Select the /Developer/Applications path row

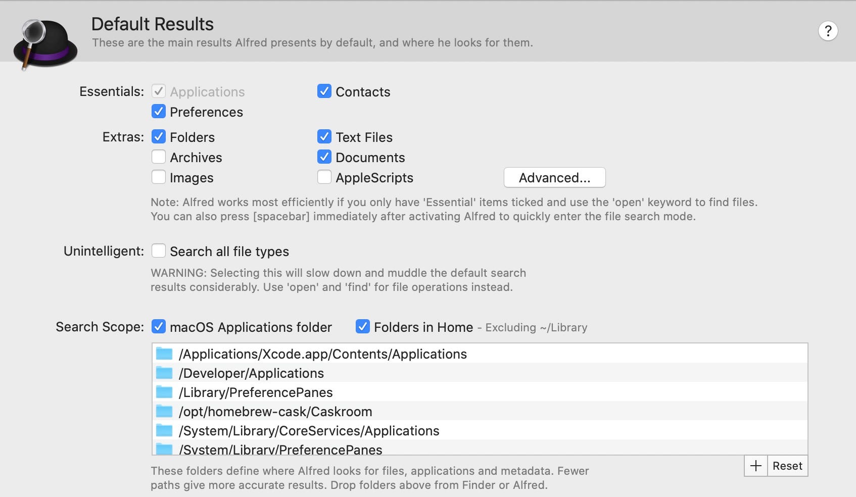tap(480, 373)
